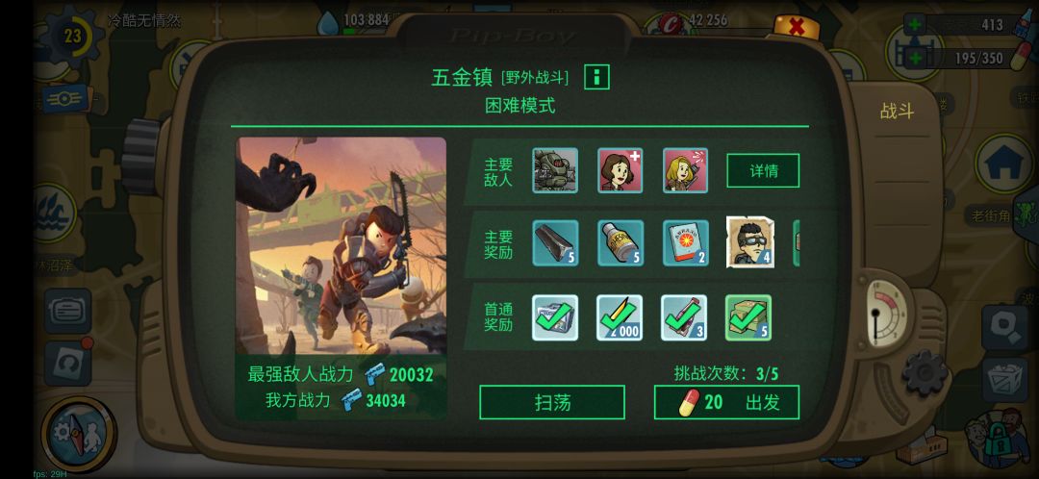Click the 出发 depart button
The image size is (1039, 479).
tap(726, 402)
